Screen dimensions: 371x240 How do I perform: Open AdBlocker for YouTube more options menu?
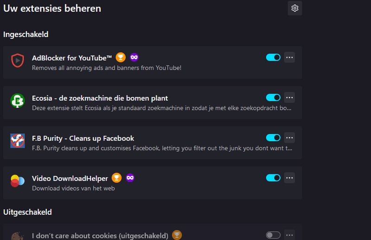pyautogui.click(x=289, y=58)
